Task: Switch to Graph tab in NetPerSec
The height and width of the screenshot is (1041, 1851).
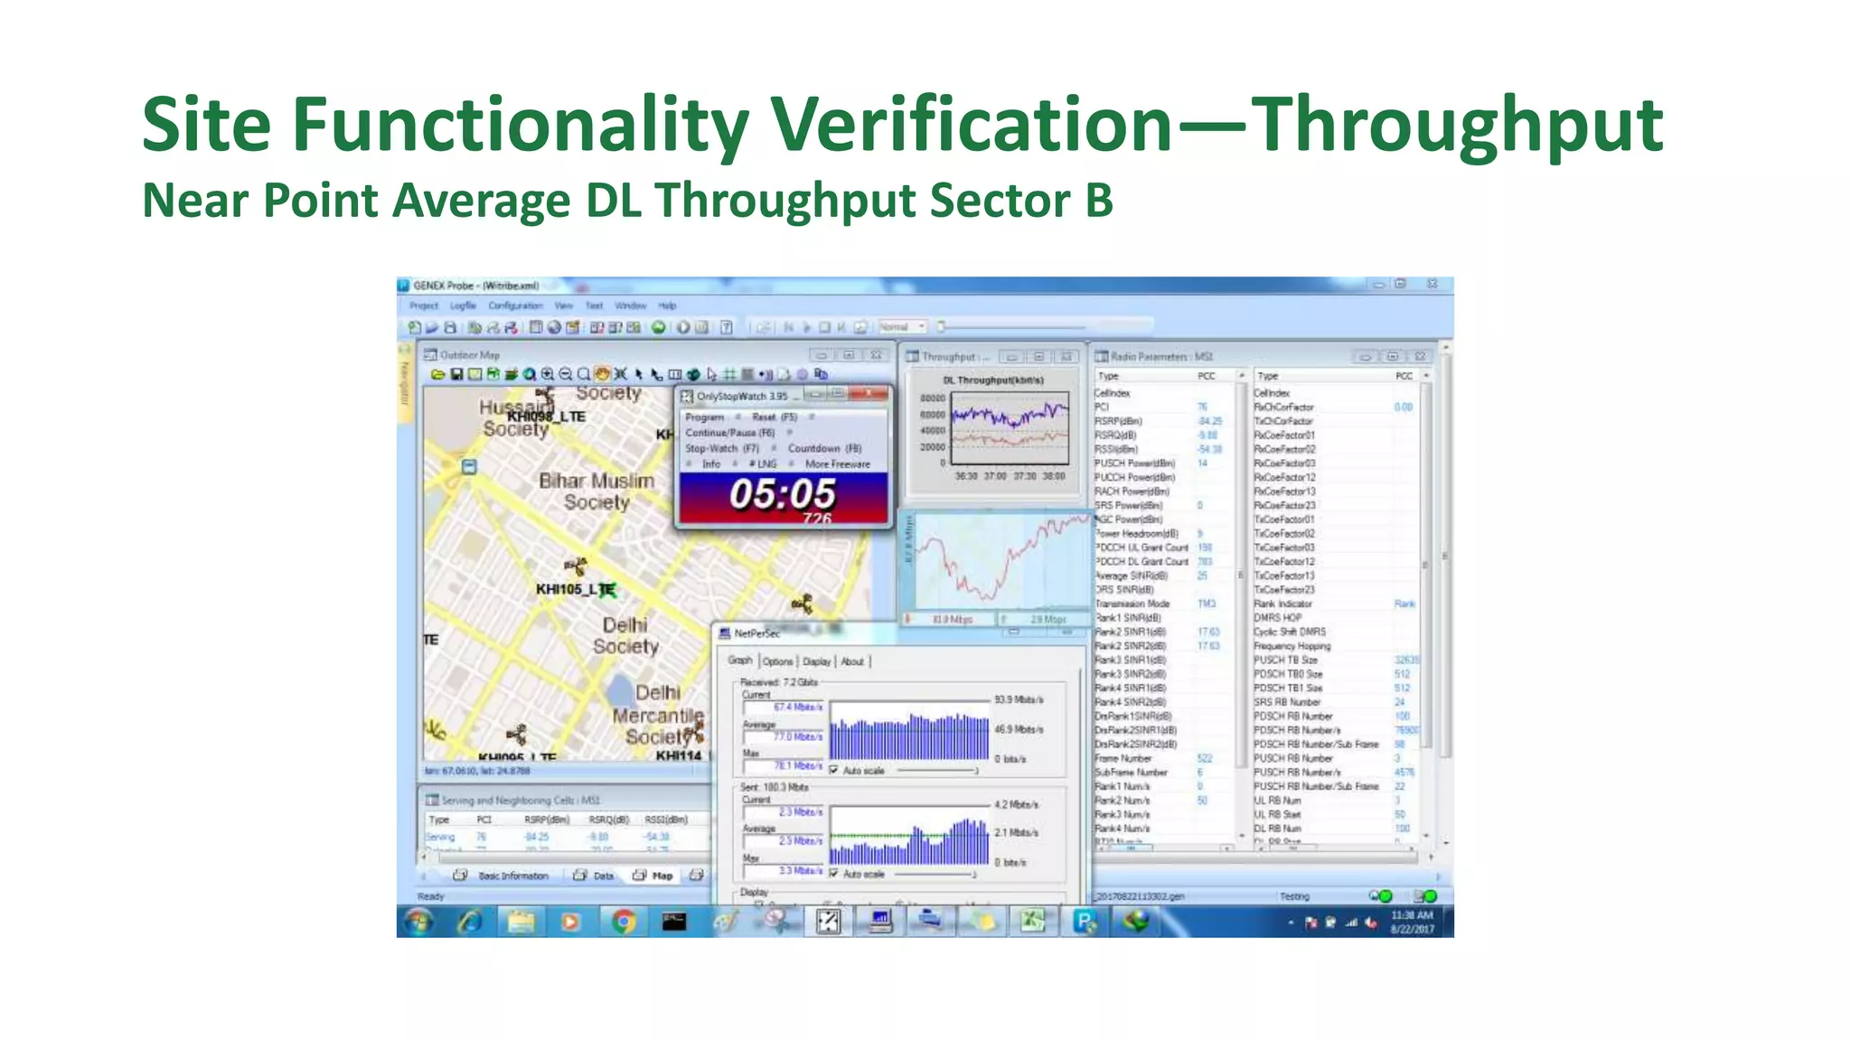Action: point(739,661)
